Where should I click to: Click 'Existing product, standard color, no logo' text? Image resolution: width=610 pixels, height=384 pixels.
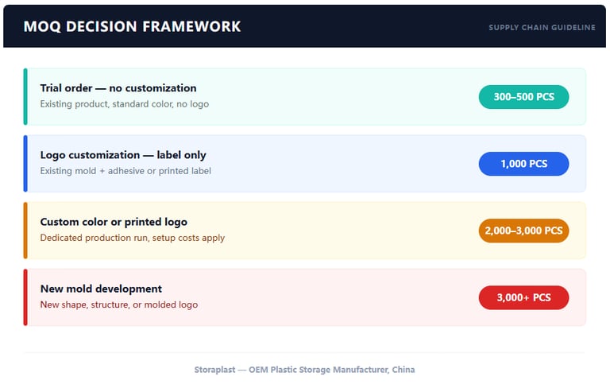pos(125,104)
